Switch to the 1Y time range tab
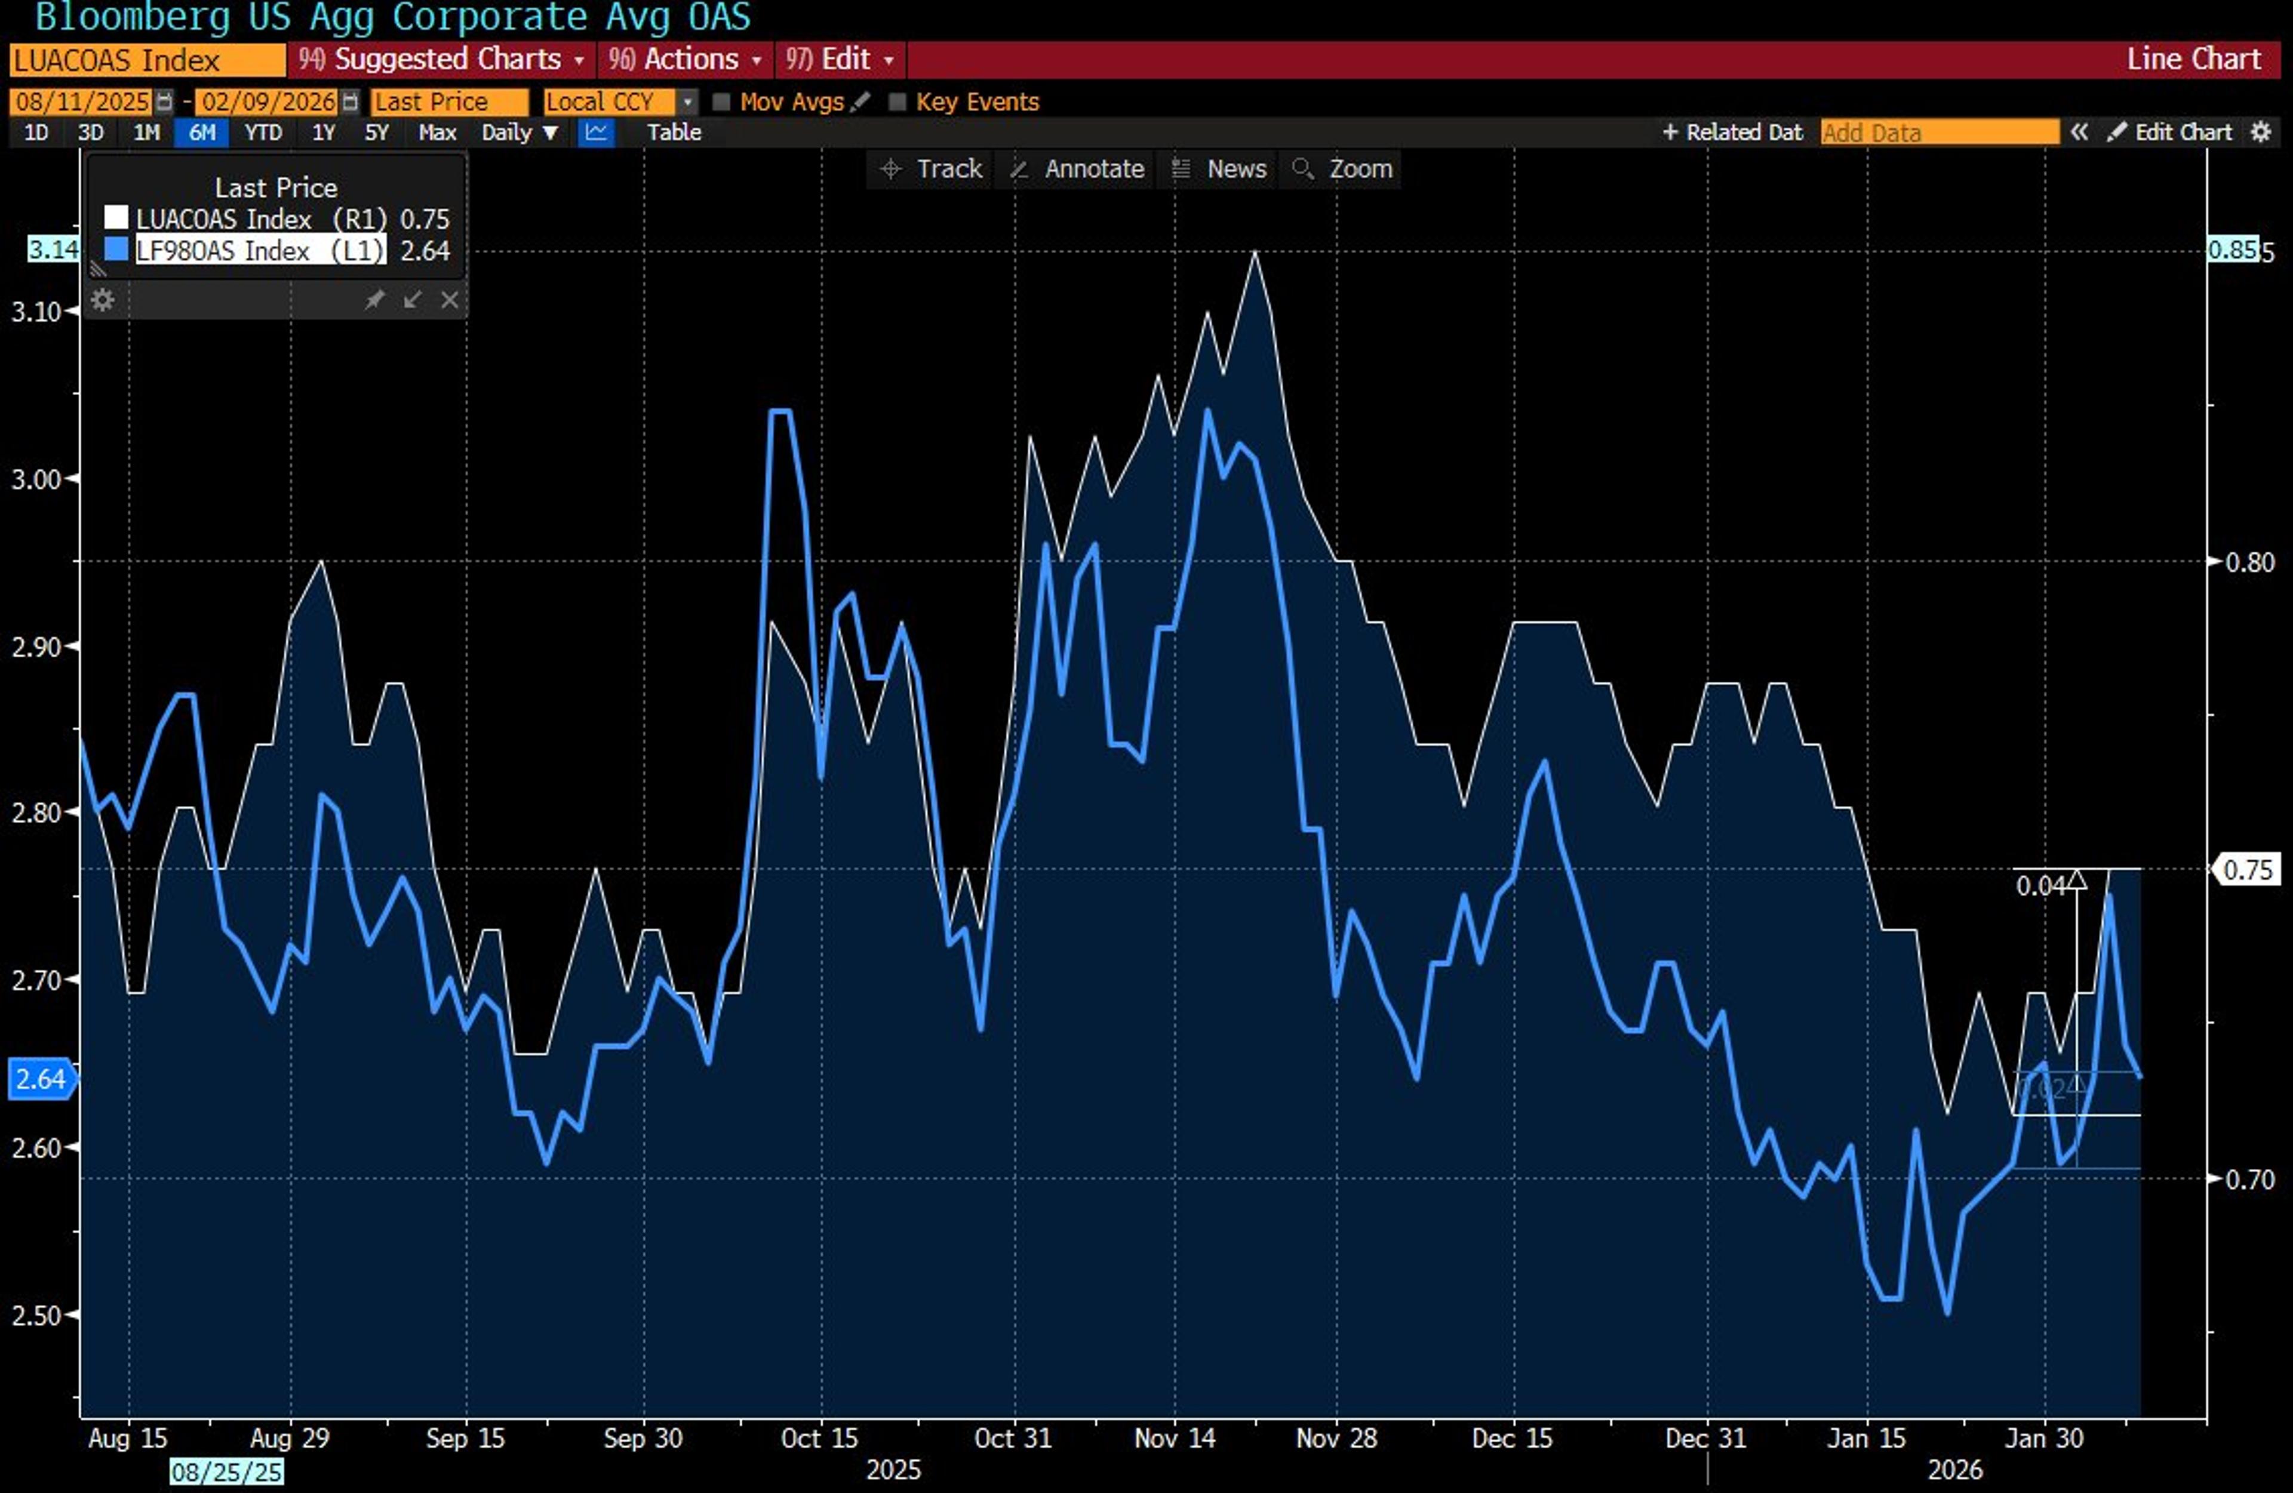The height and width of the screenshot is (1493, 2293). tap(323, 133)
